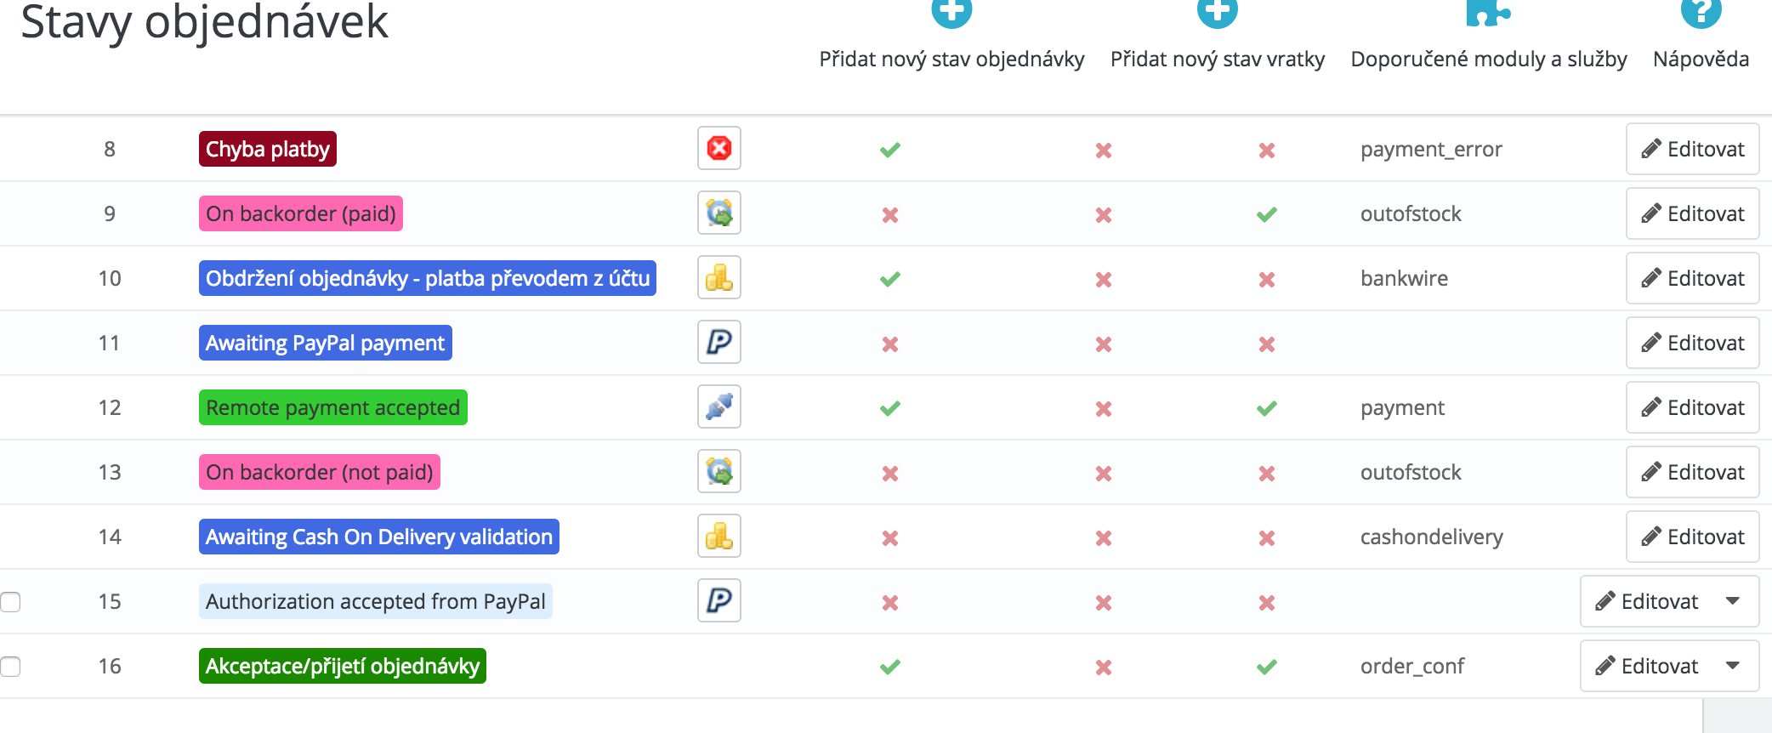Open Doporučené moduly a služby puzzle icon

point(1488,14)
